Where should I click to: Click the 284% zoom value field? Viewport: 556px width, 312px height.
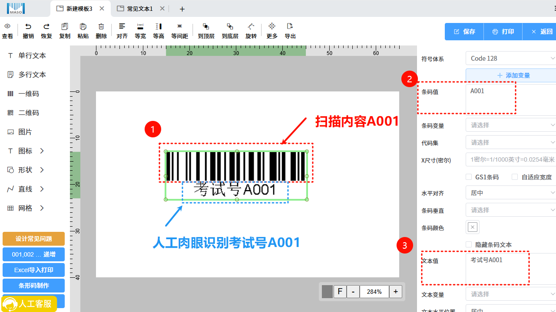(374, 292)
